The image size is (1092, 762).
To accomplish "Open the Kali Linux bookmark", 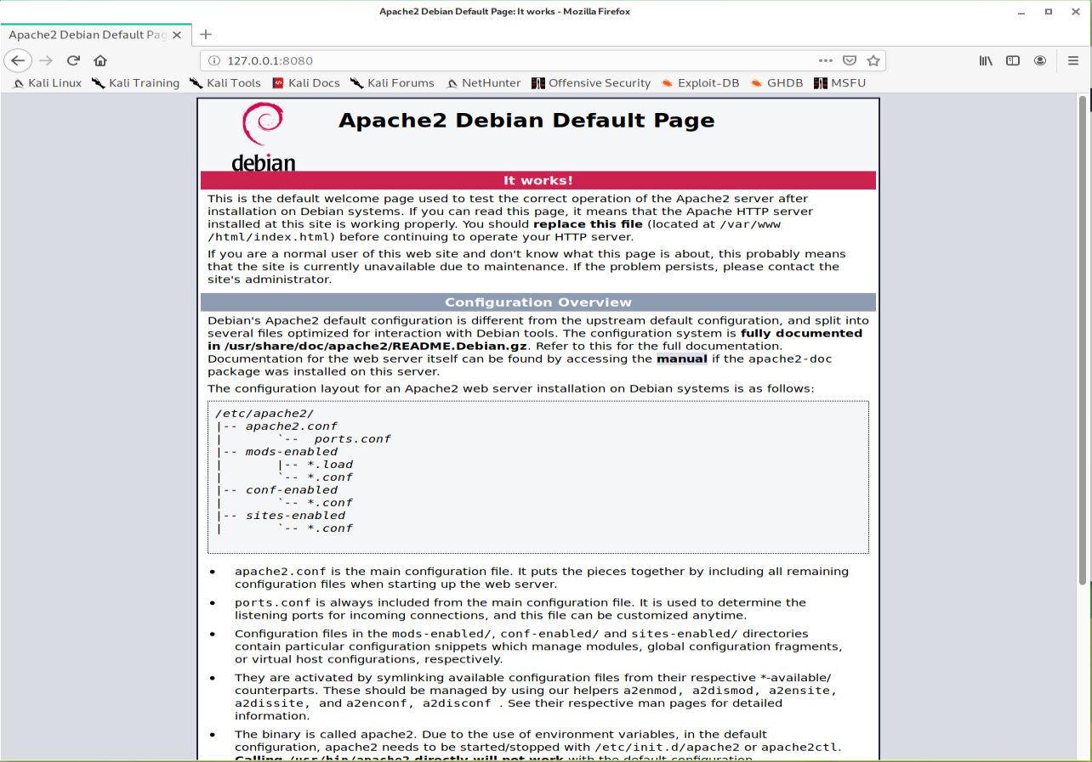I will 48,83.
